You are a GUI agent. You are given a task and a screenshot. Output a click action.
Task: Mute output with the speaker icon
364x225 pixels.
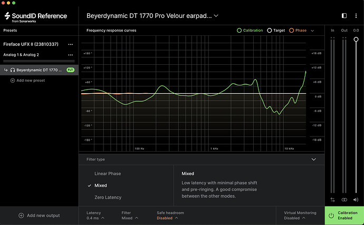tap(356, 200)
